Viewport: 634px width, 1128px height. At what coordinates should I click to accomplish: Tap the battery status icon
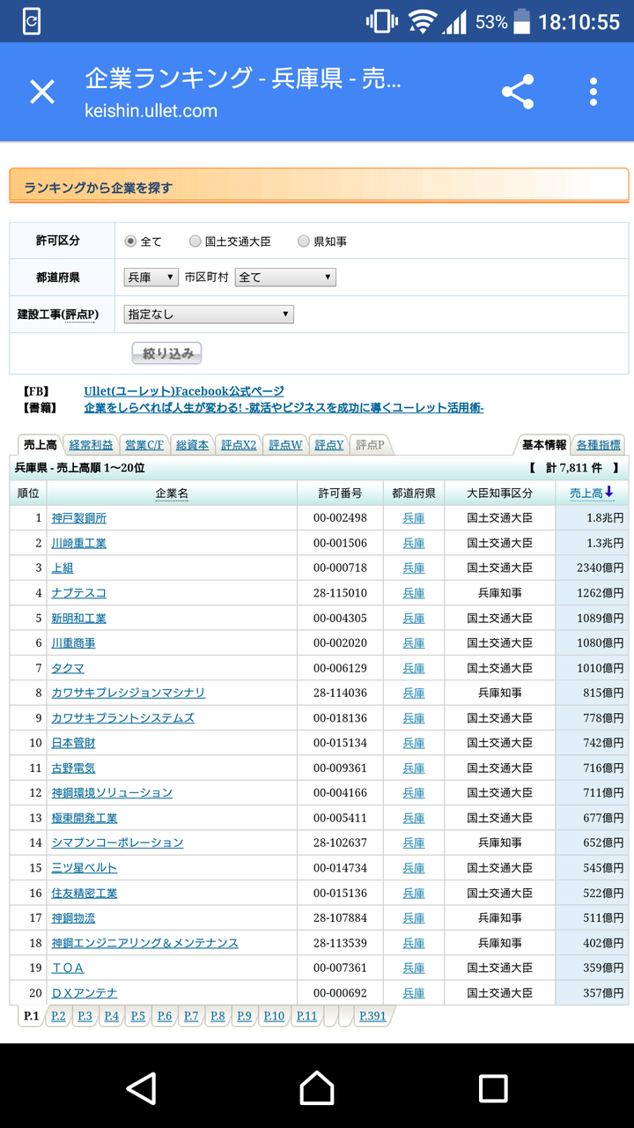pos(522,21)
